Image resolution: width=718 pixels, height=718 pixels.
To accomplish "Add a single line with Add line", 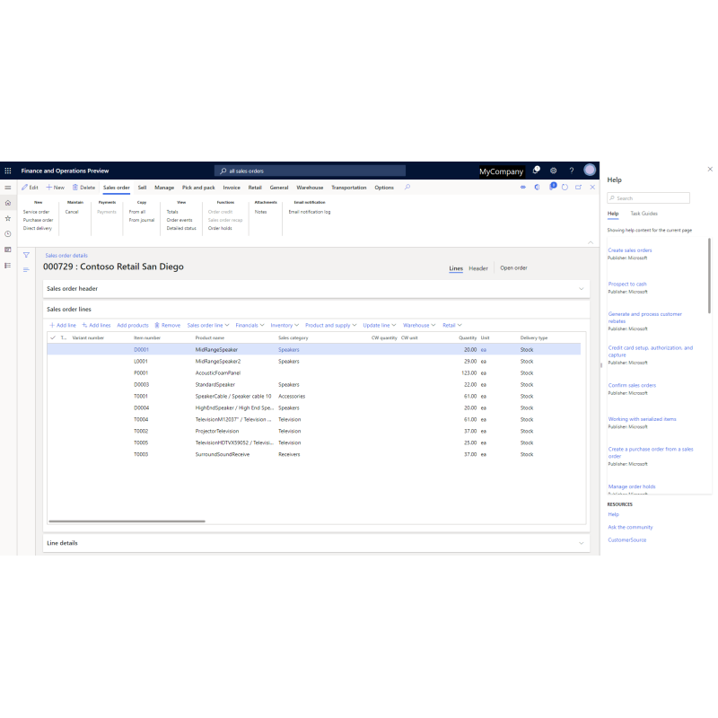I will [63, 325].
